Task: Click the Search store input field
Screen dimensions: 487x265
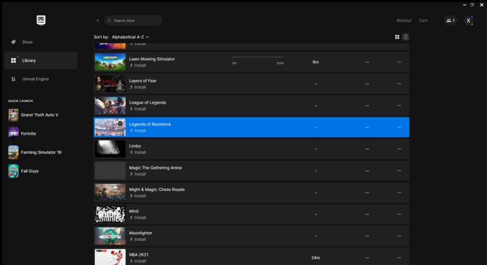Action: pyautogui.click(x=135, y=21)
